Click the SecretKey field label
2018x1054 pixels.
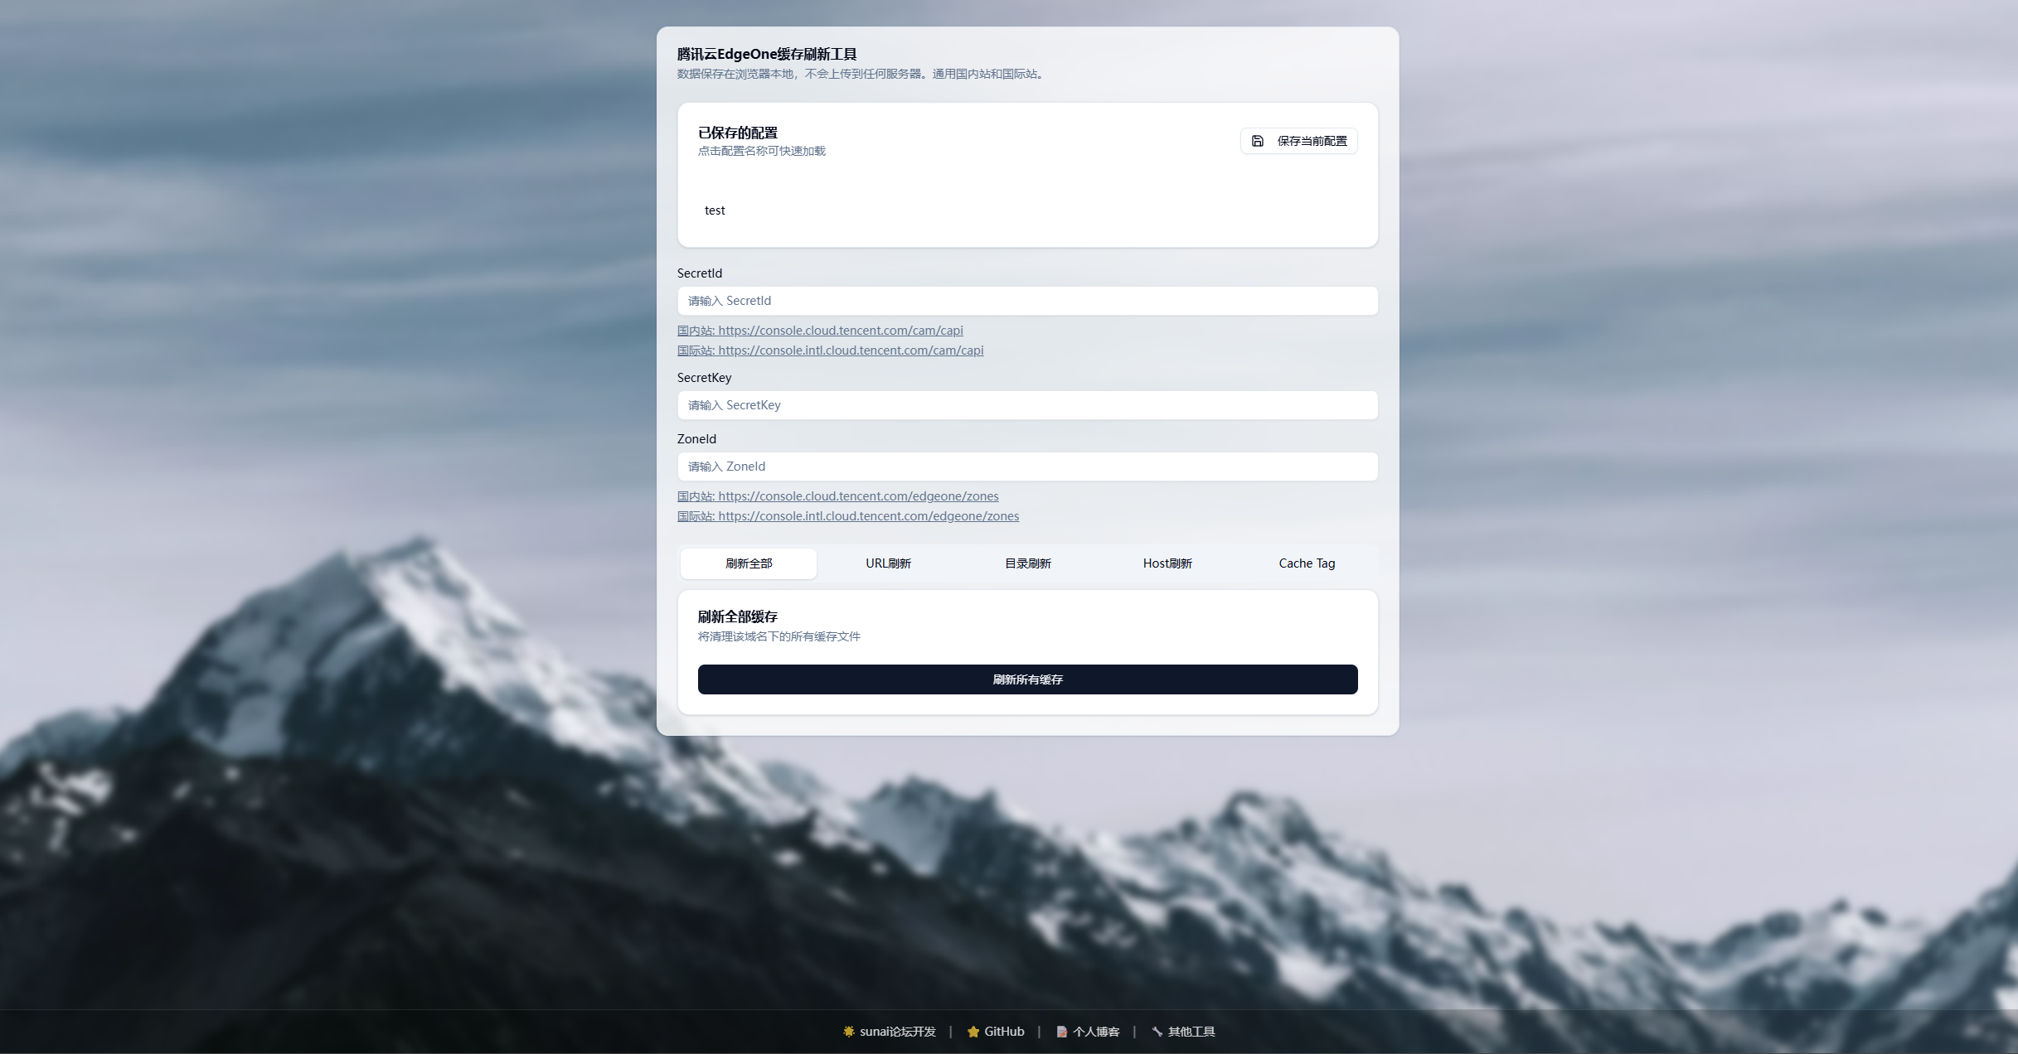tap(704, 378)
